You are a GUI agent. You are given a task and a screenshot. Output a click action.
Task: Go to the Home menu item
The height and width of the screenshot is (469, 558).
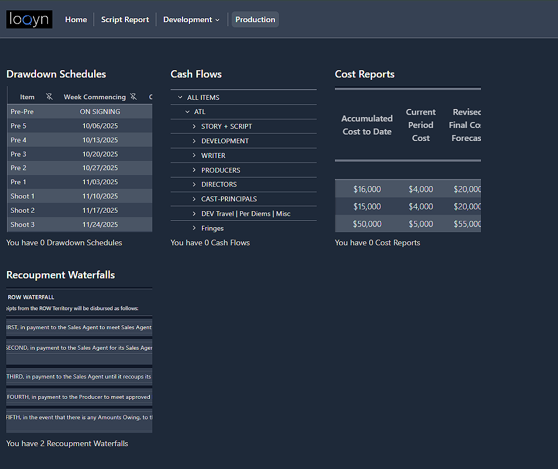(76, 19)
